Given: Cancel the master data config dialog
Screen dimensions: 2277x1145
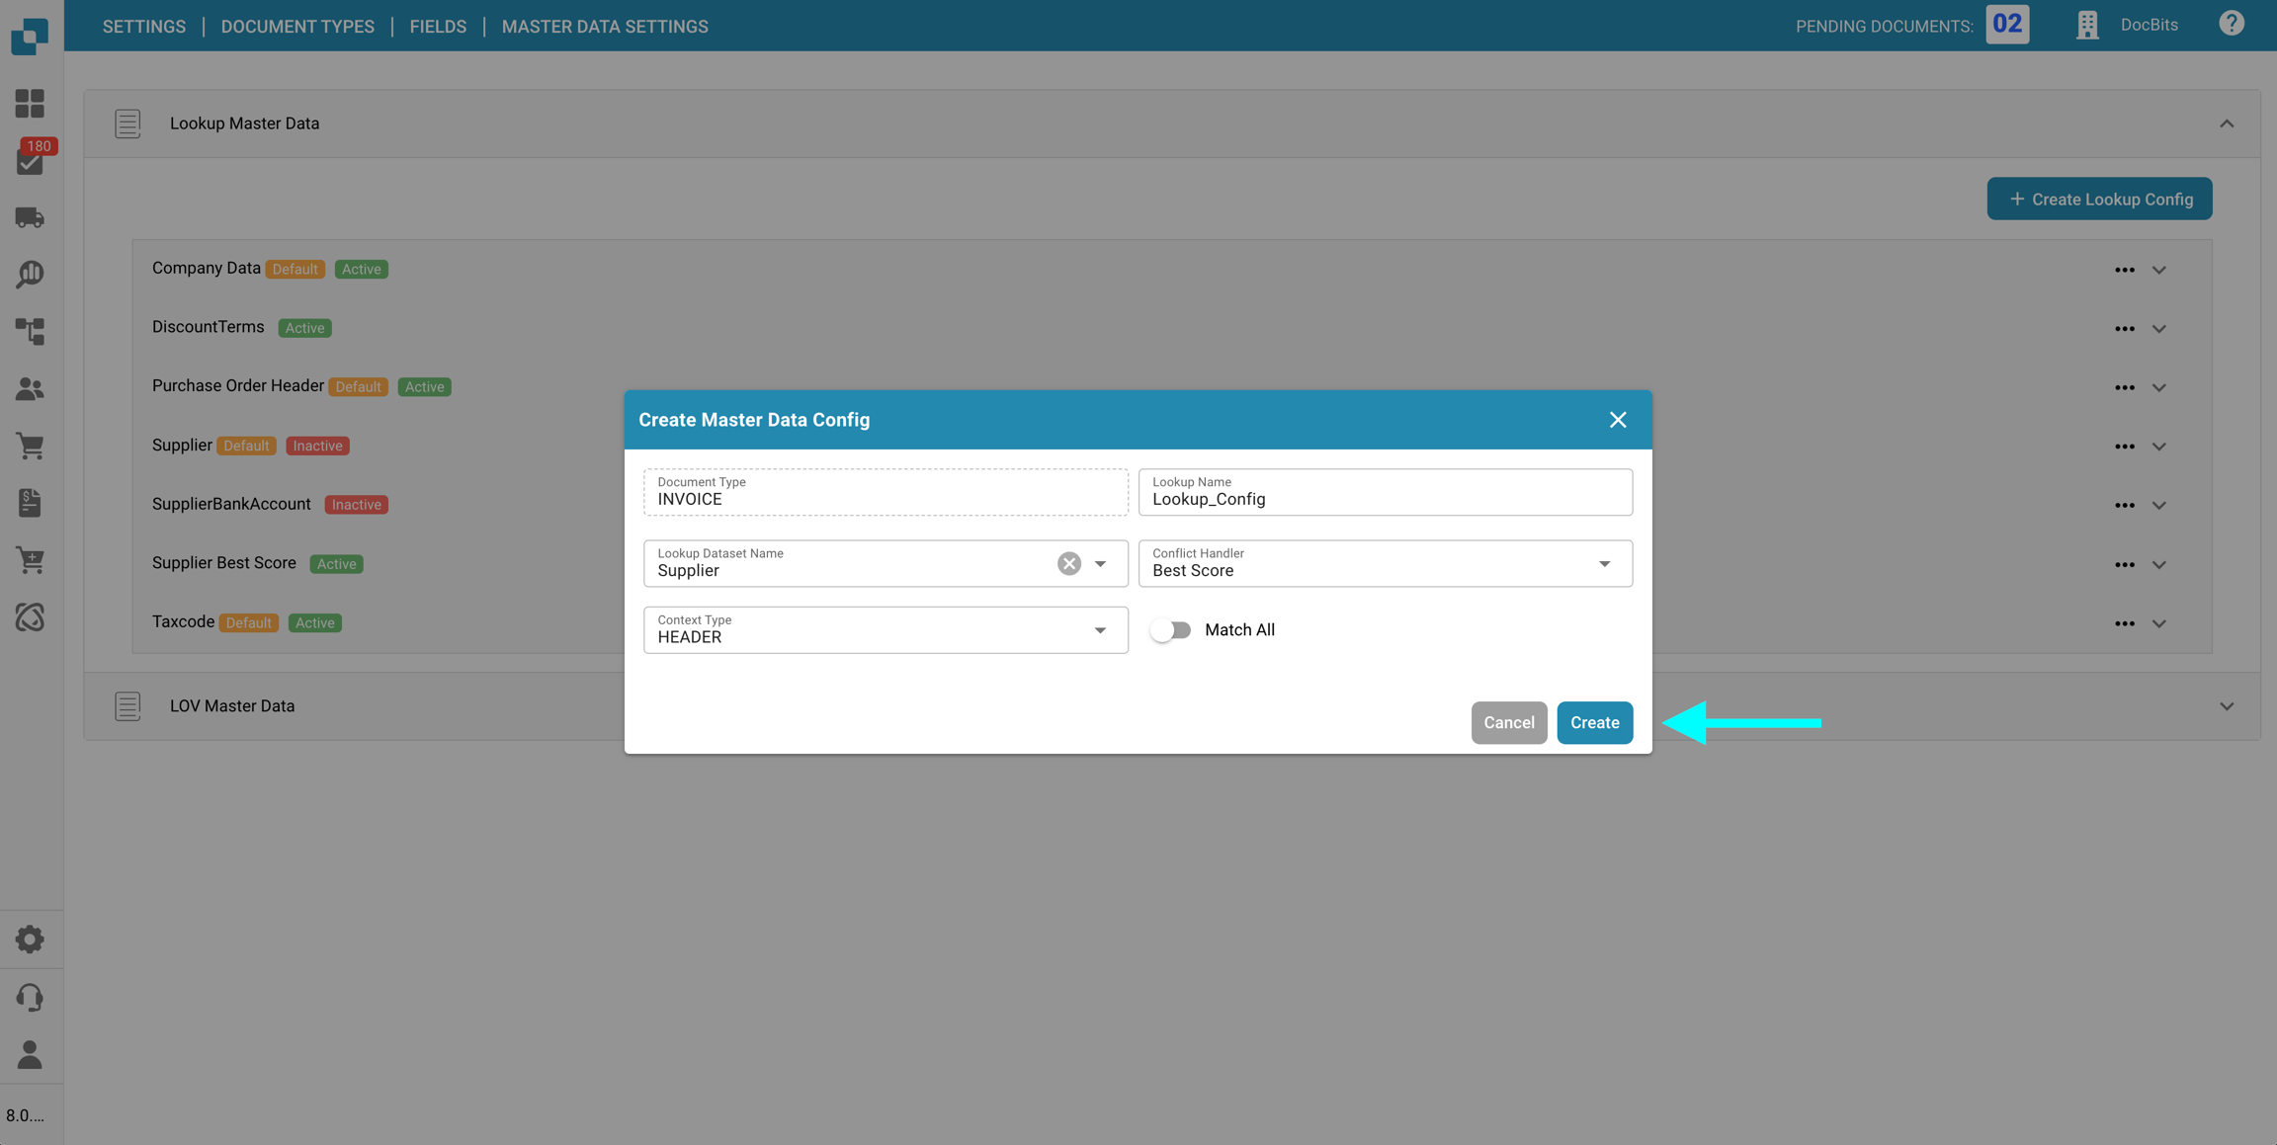Looking at the screenshot, I should 1508,723.
